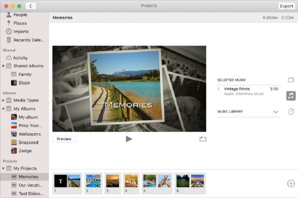298x198 pixels.
Task: Click the Family album icon
Action: pos(14,74)
